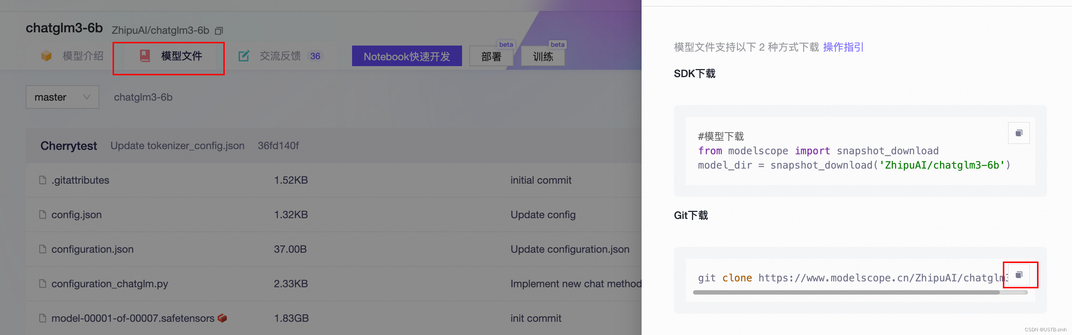Screen dimensions: 1072x335
Task: Click the red LFS badge beside model-00001-of-00007.safetensors
Action: 222,318
